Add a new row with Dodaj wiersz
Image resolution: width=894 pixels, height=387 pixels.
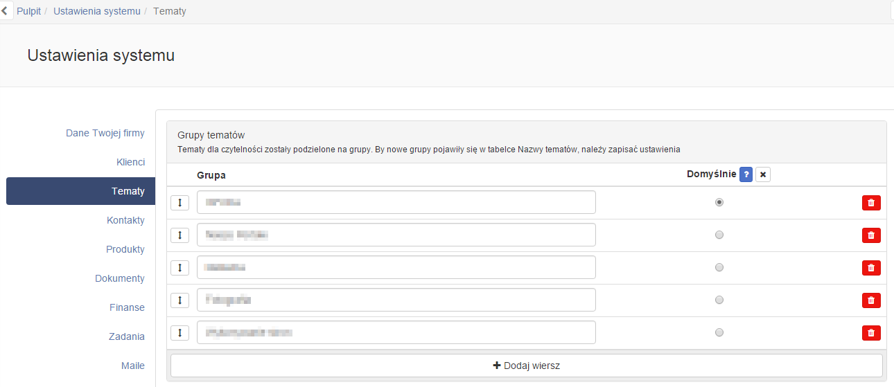pyautogui.click(x=527, y=366)
